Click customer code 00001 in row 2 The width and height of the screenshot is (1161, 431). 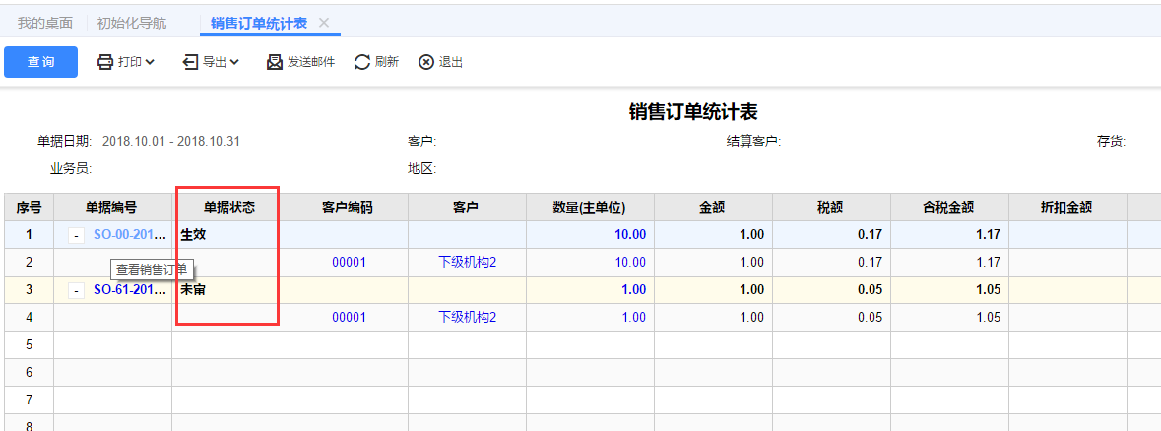tap(349, 263)
